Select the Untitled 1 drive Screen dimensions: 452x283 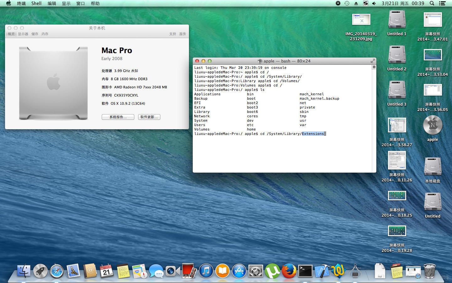397,23
